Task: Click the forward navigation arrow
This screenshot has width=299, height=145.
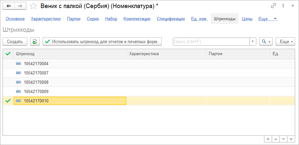Action: point(20,6)
